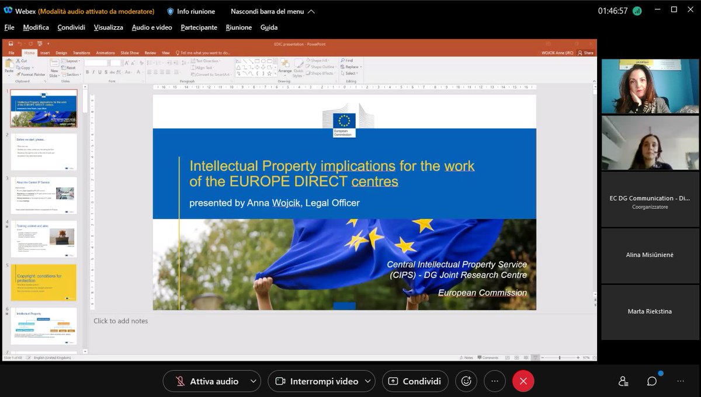701x397 pixels.
Task: Open the chat bubble icon
Action: 651,381
